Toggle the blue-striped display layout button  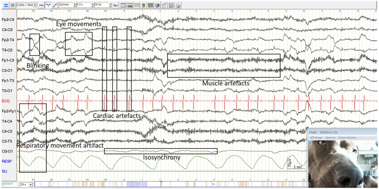click(123, 5)
